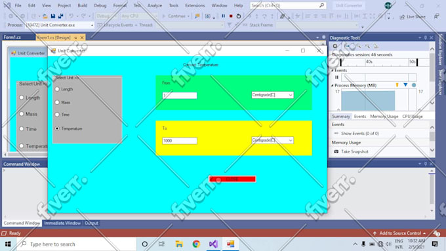
Task: Click the Take Snapshot link
Action: [355, 151]
